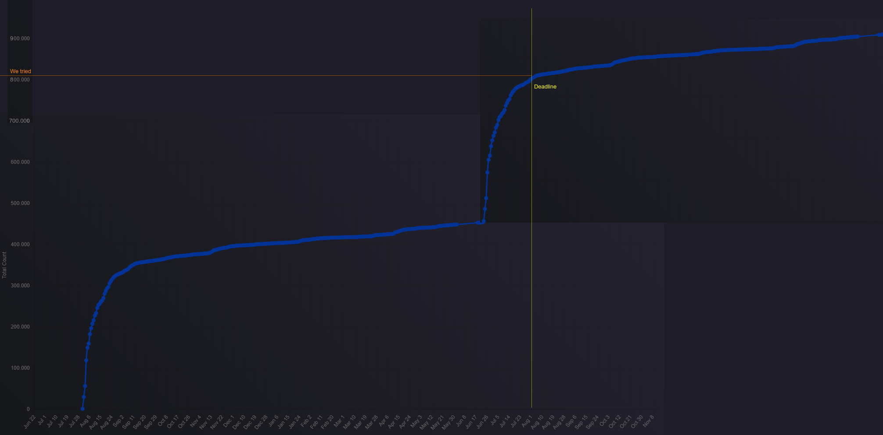Select the white vertical Deadline marker line
The image size is (883, 435).
click(x=531, y=208)
